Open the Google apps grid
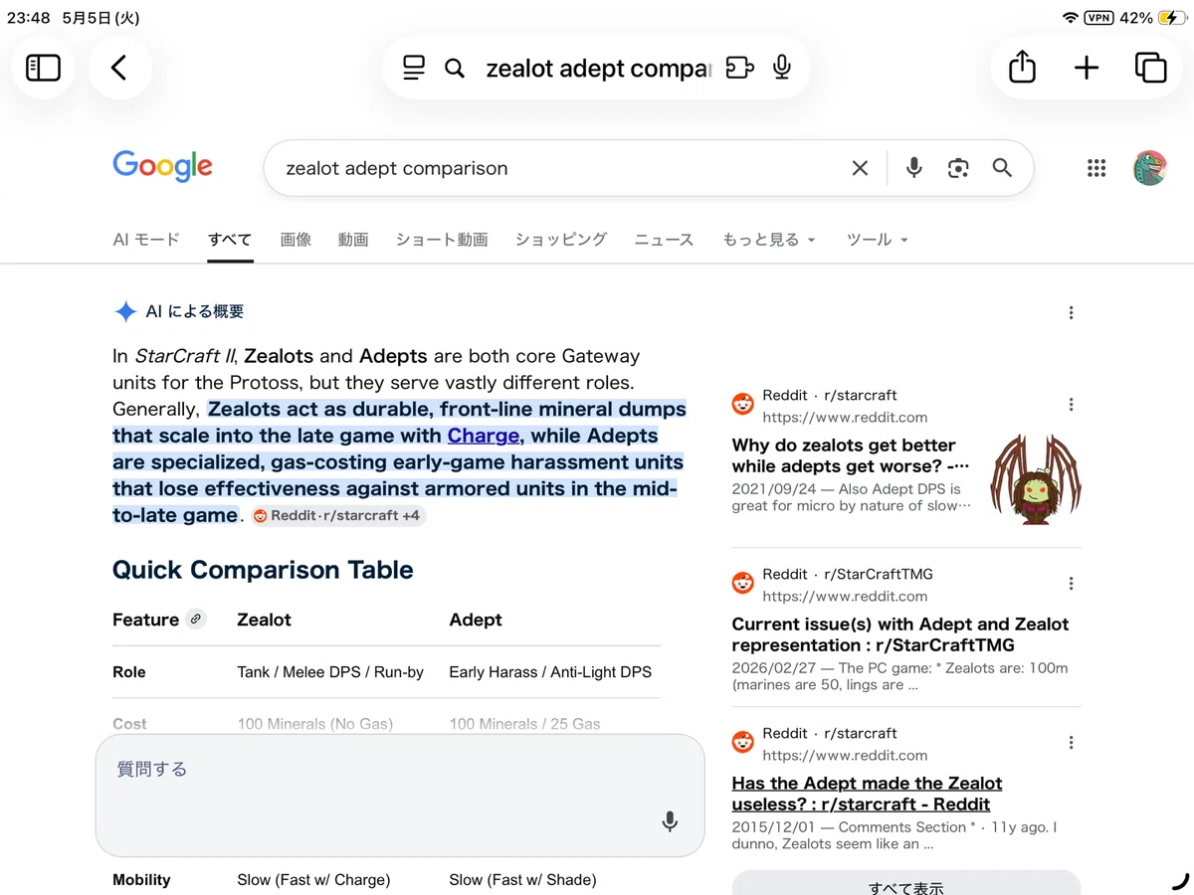Image resolution: width=1194 pixels, height=895 pixels. tap(1096, 168)
